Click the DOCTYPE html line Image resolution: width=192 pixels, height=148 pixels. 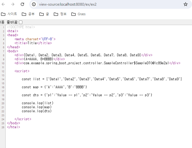pos(21,27)
